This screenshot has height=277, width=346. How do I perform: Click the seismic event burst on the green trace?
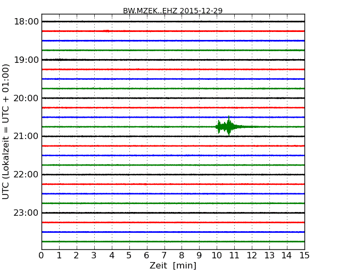(x=228, y=126)
